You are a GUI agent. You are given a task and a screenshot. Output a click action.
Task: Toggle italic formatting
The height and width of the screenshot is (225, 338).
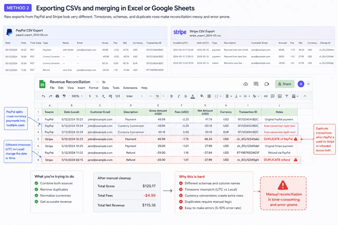(179, 96)
